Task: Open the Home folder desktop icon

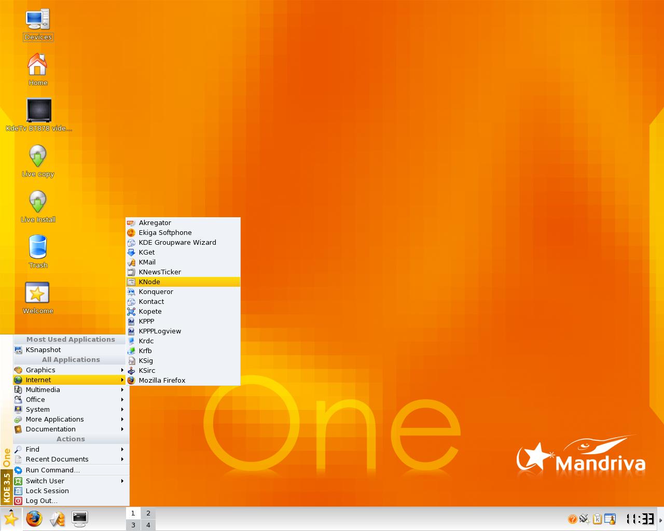Action: click(x=38, y=69)
